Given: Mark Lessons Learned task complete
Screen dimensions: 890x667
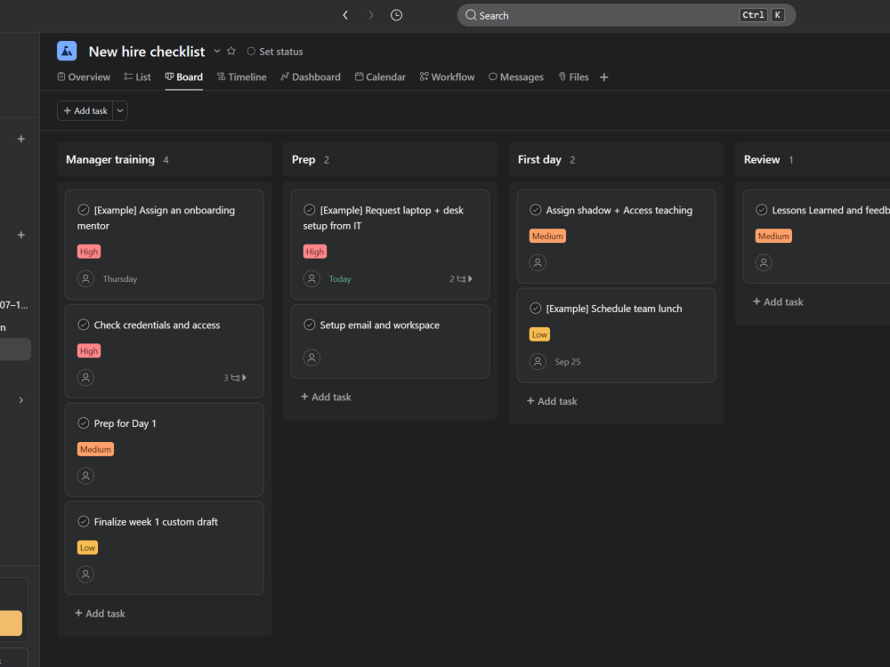Looking at the screenshot, I should 761,210.
